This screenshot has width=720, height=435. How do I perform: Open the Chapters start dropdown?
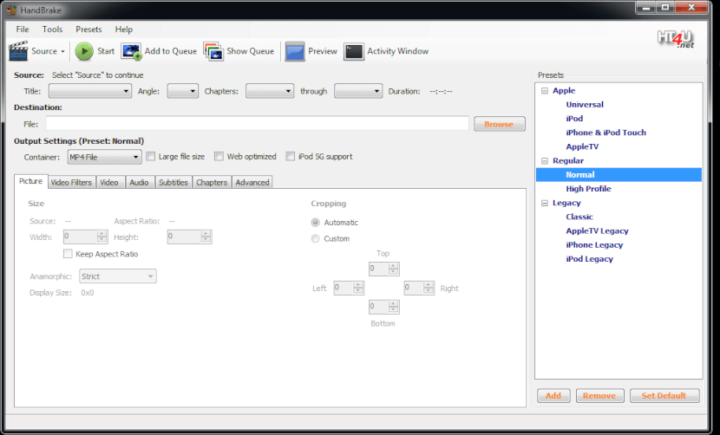[270, 91]
